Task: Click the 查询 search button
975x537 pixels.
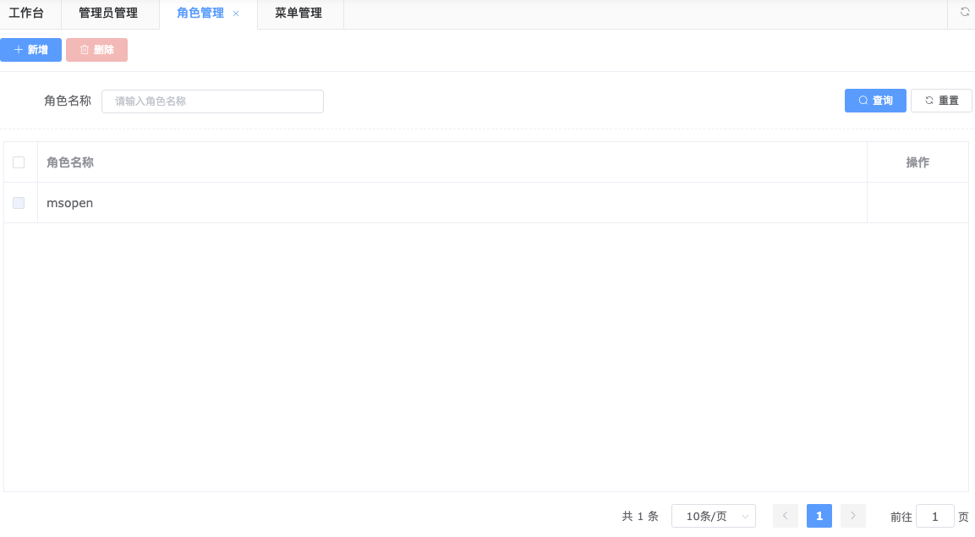Action: click(x=875, y=101)
